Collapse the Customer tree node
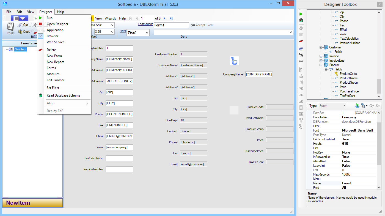The width and height of the screenshot is (385, 216). [321, 47]
